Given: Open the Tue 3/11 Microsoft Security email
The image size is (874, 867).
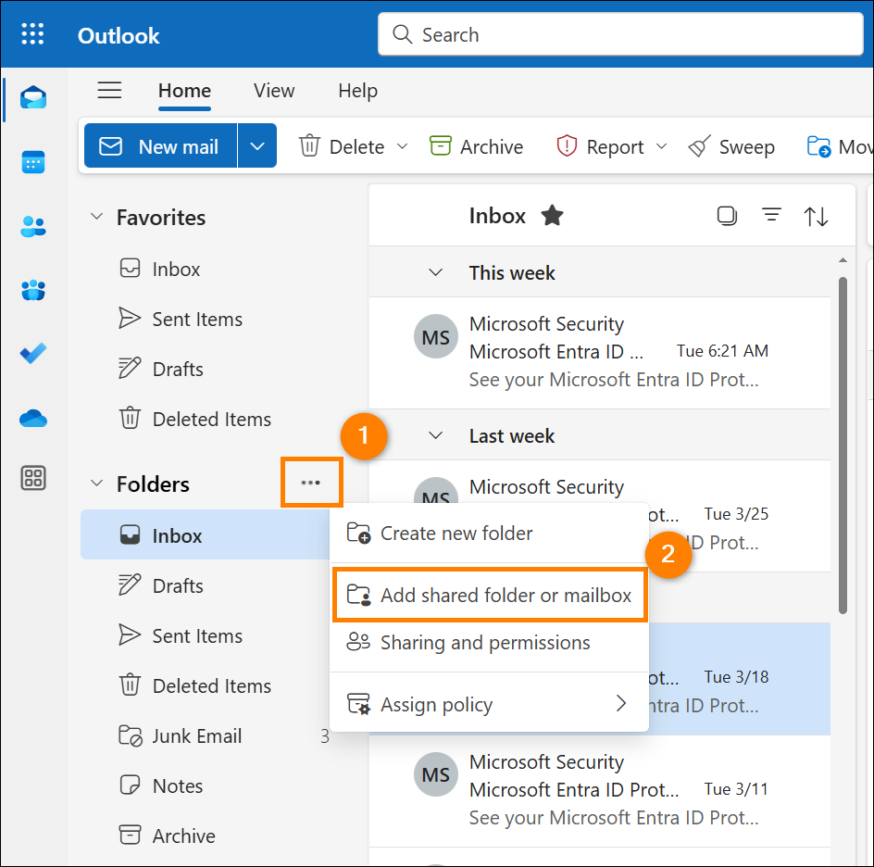Looking at the screenshot, I should (600, 791).
